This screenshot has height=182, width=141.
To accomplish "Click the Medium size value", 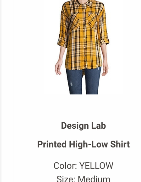I will [x=94, y=179].
